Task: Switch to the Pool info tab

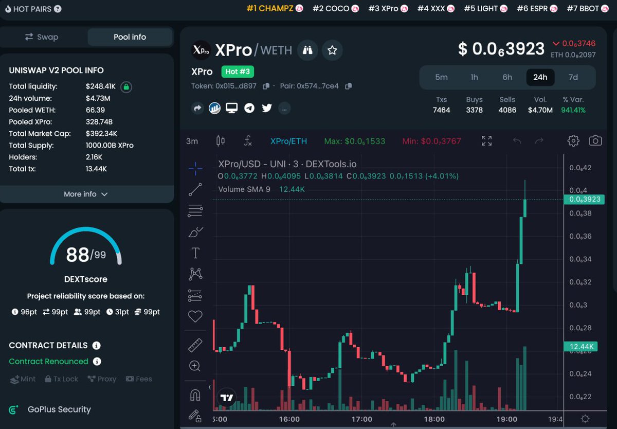Action: pyautogui.click(x=130, y=37)
